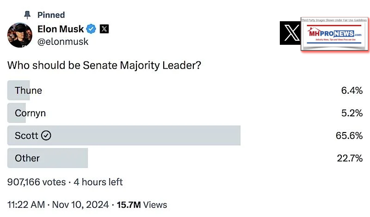Click the 907,166 votes count
370x217 pixels.
coord(37,182)
